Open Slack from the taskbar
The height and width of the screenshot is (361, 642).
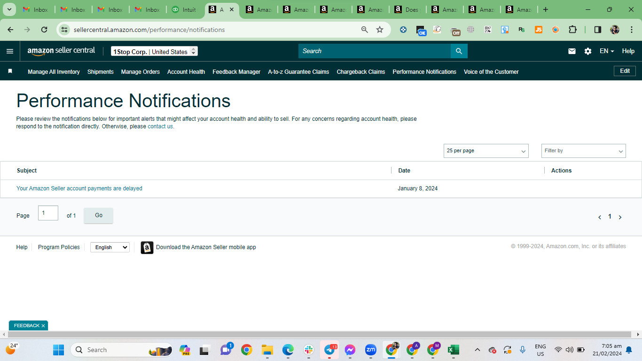click(309, 350)
